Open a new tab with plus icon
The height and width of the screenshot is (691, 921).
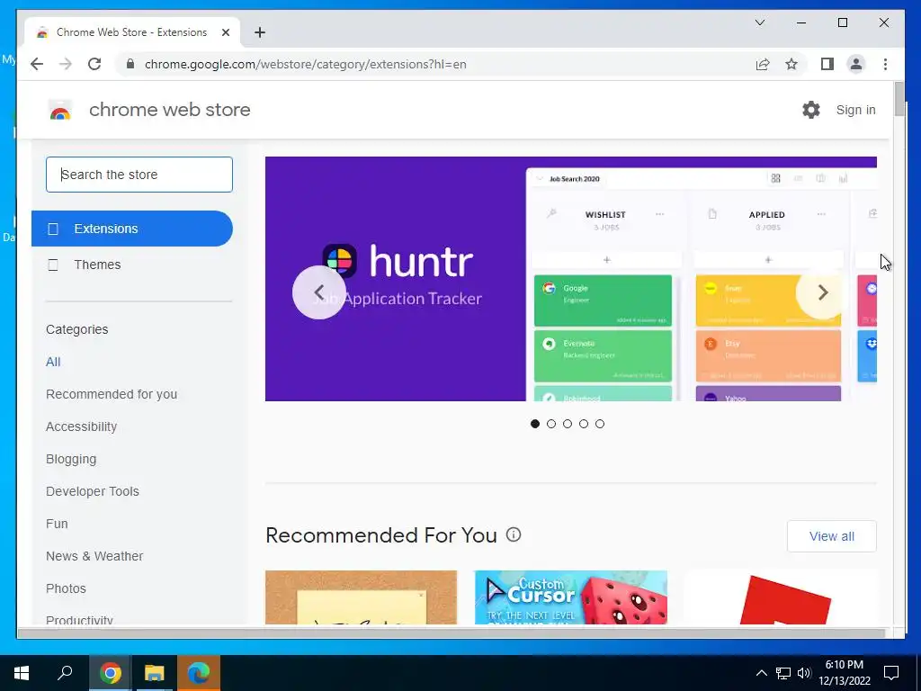[x=260, y=32]
